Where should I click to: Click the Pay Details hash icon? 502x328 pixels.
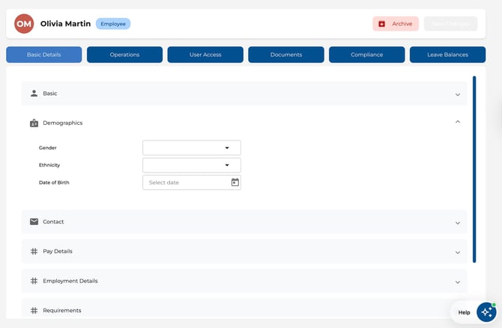pyautogui.click(x=34, y=252)
